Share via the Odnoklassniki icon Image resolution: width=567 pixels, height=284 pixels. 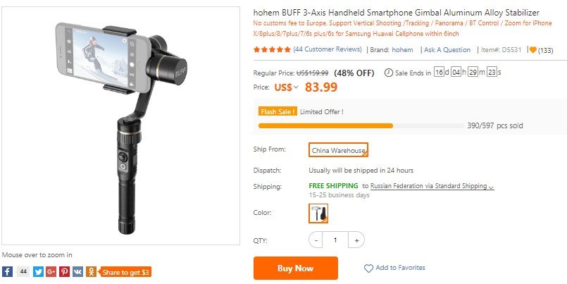point(91,271)
